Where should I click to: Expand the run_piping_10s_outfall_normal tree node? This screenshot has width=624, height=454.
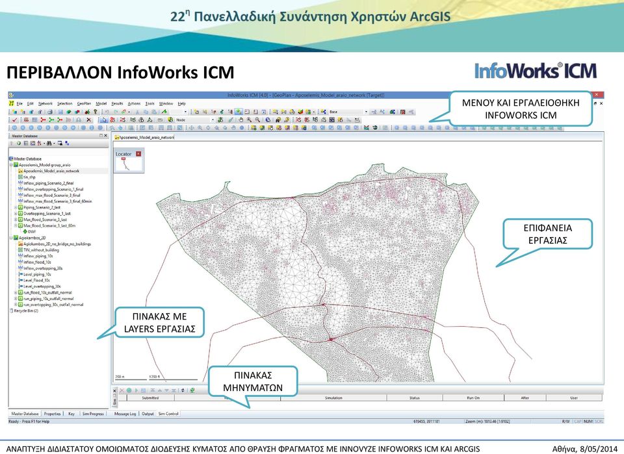pyautogui.click(x=16, y=299)
